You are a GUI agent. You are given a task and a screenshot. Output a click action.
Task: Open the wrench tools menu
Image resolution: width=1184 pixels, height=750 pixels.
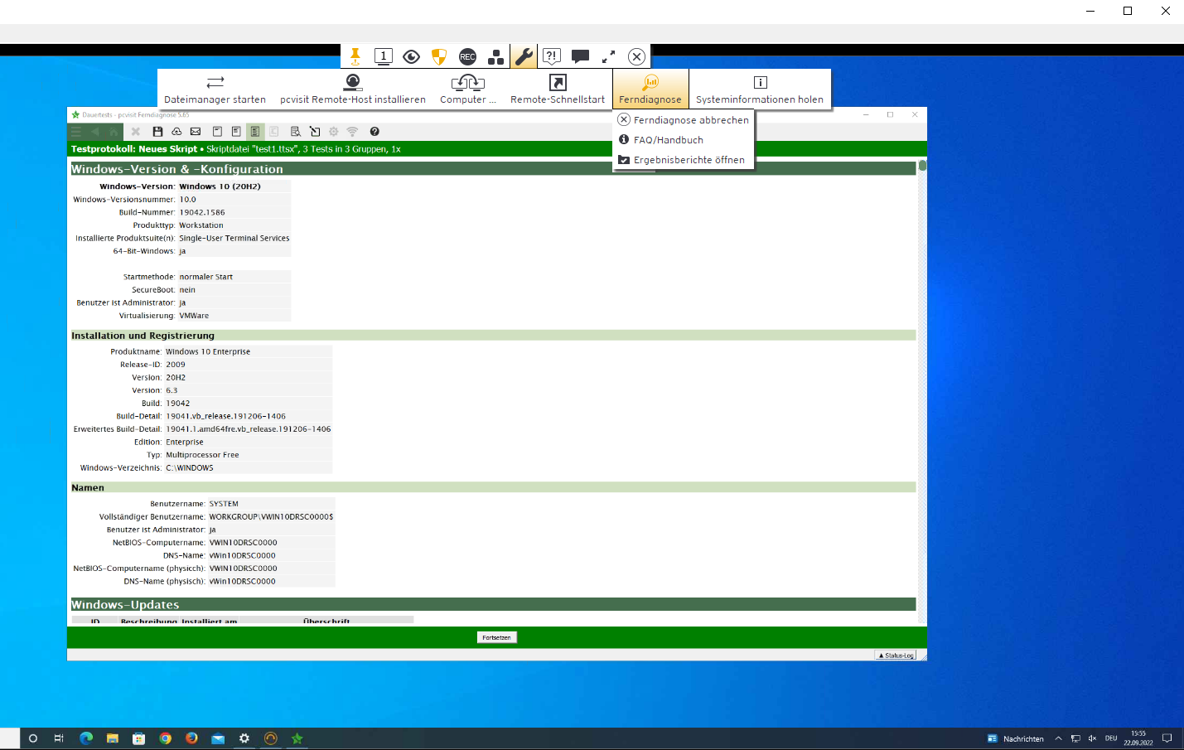click(524, 56)
